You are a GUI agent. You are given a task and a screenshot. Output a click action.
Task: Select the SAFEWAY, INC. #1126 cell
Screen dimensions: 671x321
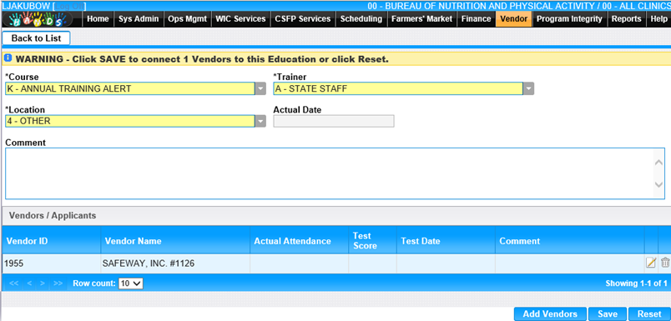(175, 263)
